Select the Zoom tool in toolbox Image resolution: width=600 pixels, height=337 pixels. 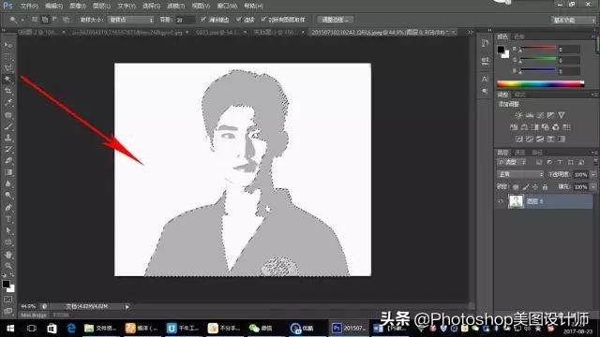(8, 266)
